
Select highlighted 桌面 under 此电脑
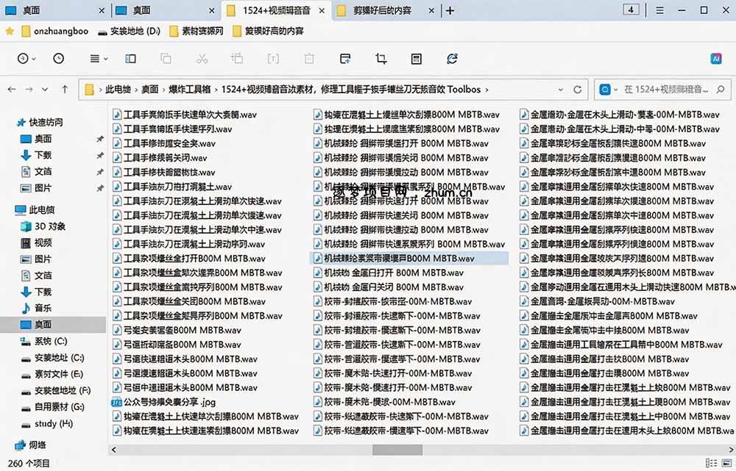(x=53, y=324)
